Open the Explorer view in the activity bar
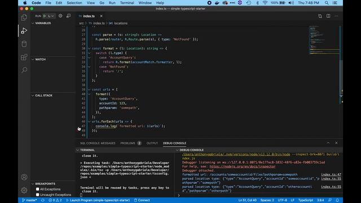Screen dimensions: 361x203 (24, 17)
